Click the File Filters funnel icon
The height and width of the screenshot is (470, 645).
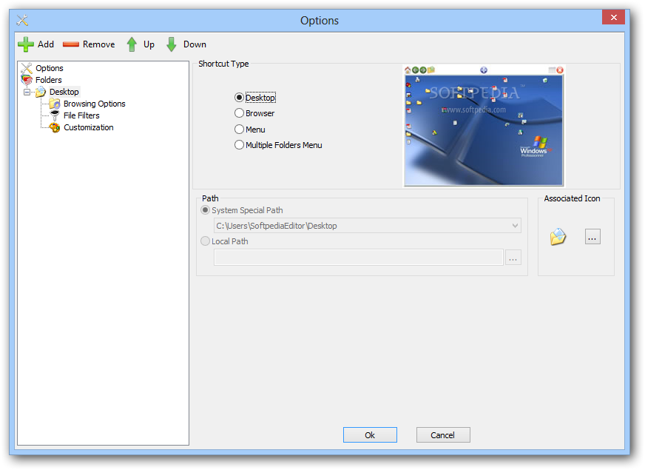tap(55, 115)
